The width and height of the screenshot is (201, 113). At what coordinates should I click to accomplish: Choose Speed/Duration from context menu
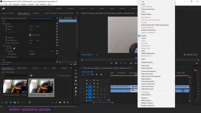click(x=147, y=62)
